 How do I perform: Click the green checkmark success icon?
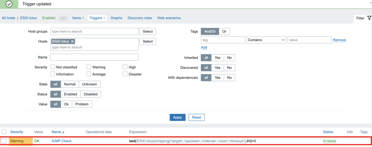tap(9, 4)
